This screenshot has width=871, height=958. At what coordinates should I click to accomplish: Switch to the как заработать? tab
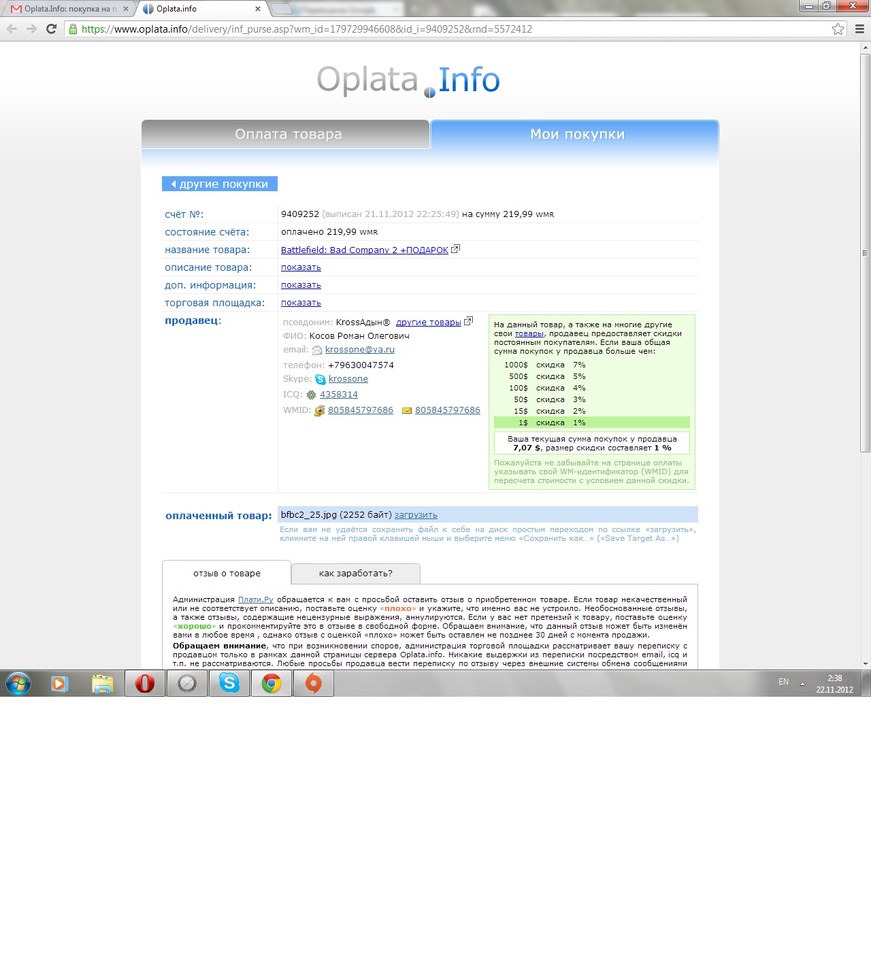point(356,573)
